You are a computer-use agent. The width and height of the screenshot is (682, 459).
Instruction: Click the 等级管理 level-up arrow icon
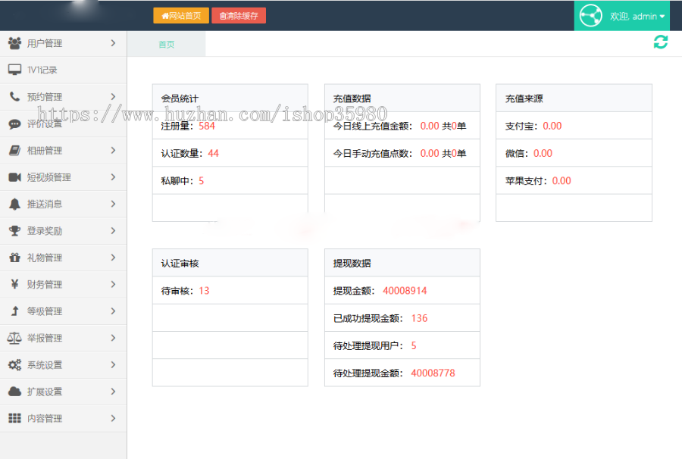click(15, 311)
